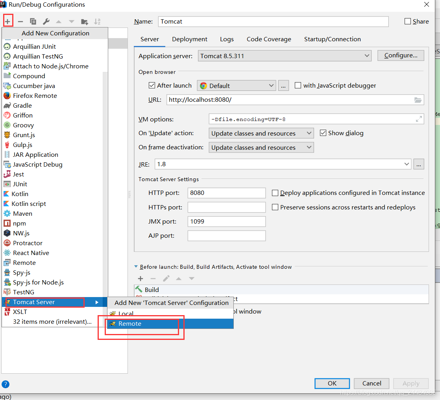Screen dimensions: 440x400
Task: Click the Copy Configuration icon
Action: click(33, 21)
